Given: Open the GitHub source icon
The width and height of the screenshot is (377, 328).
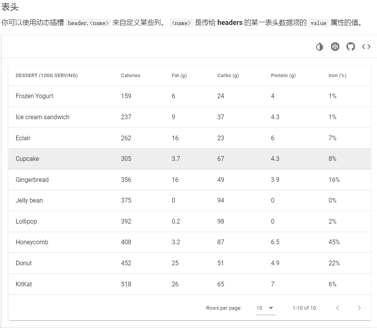Looking at the screenshot, I should tap(351, 47).
